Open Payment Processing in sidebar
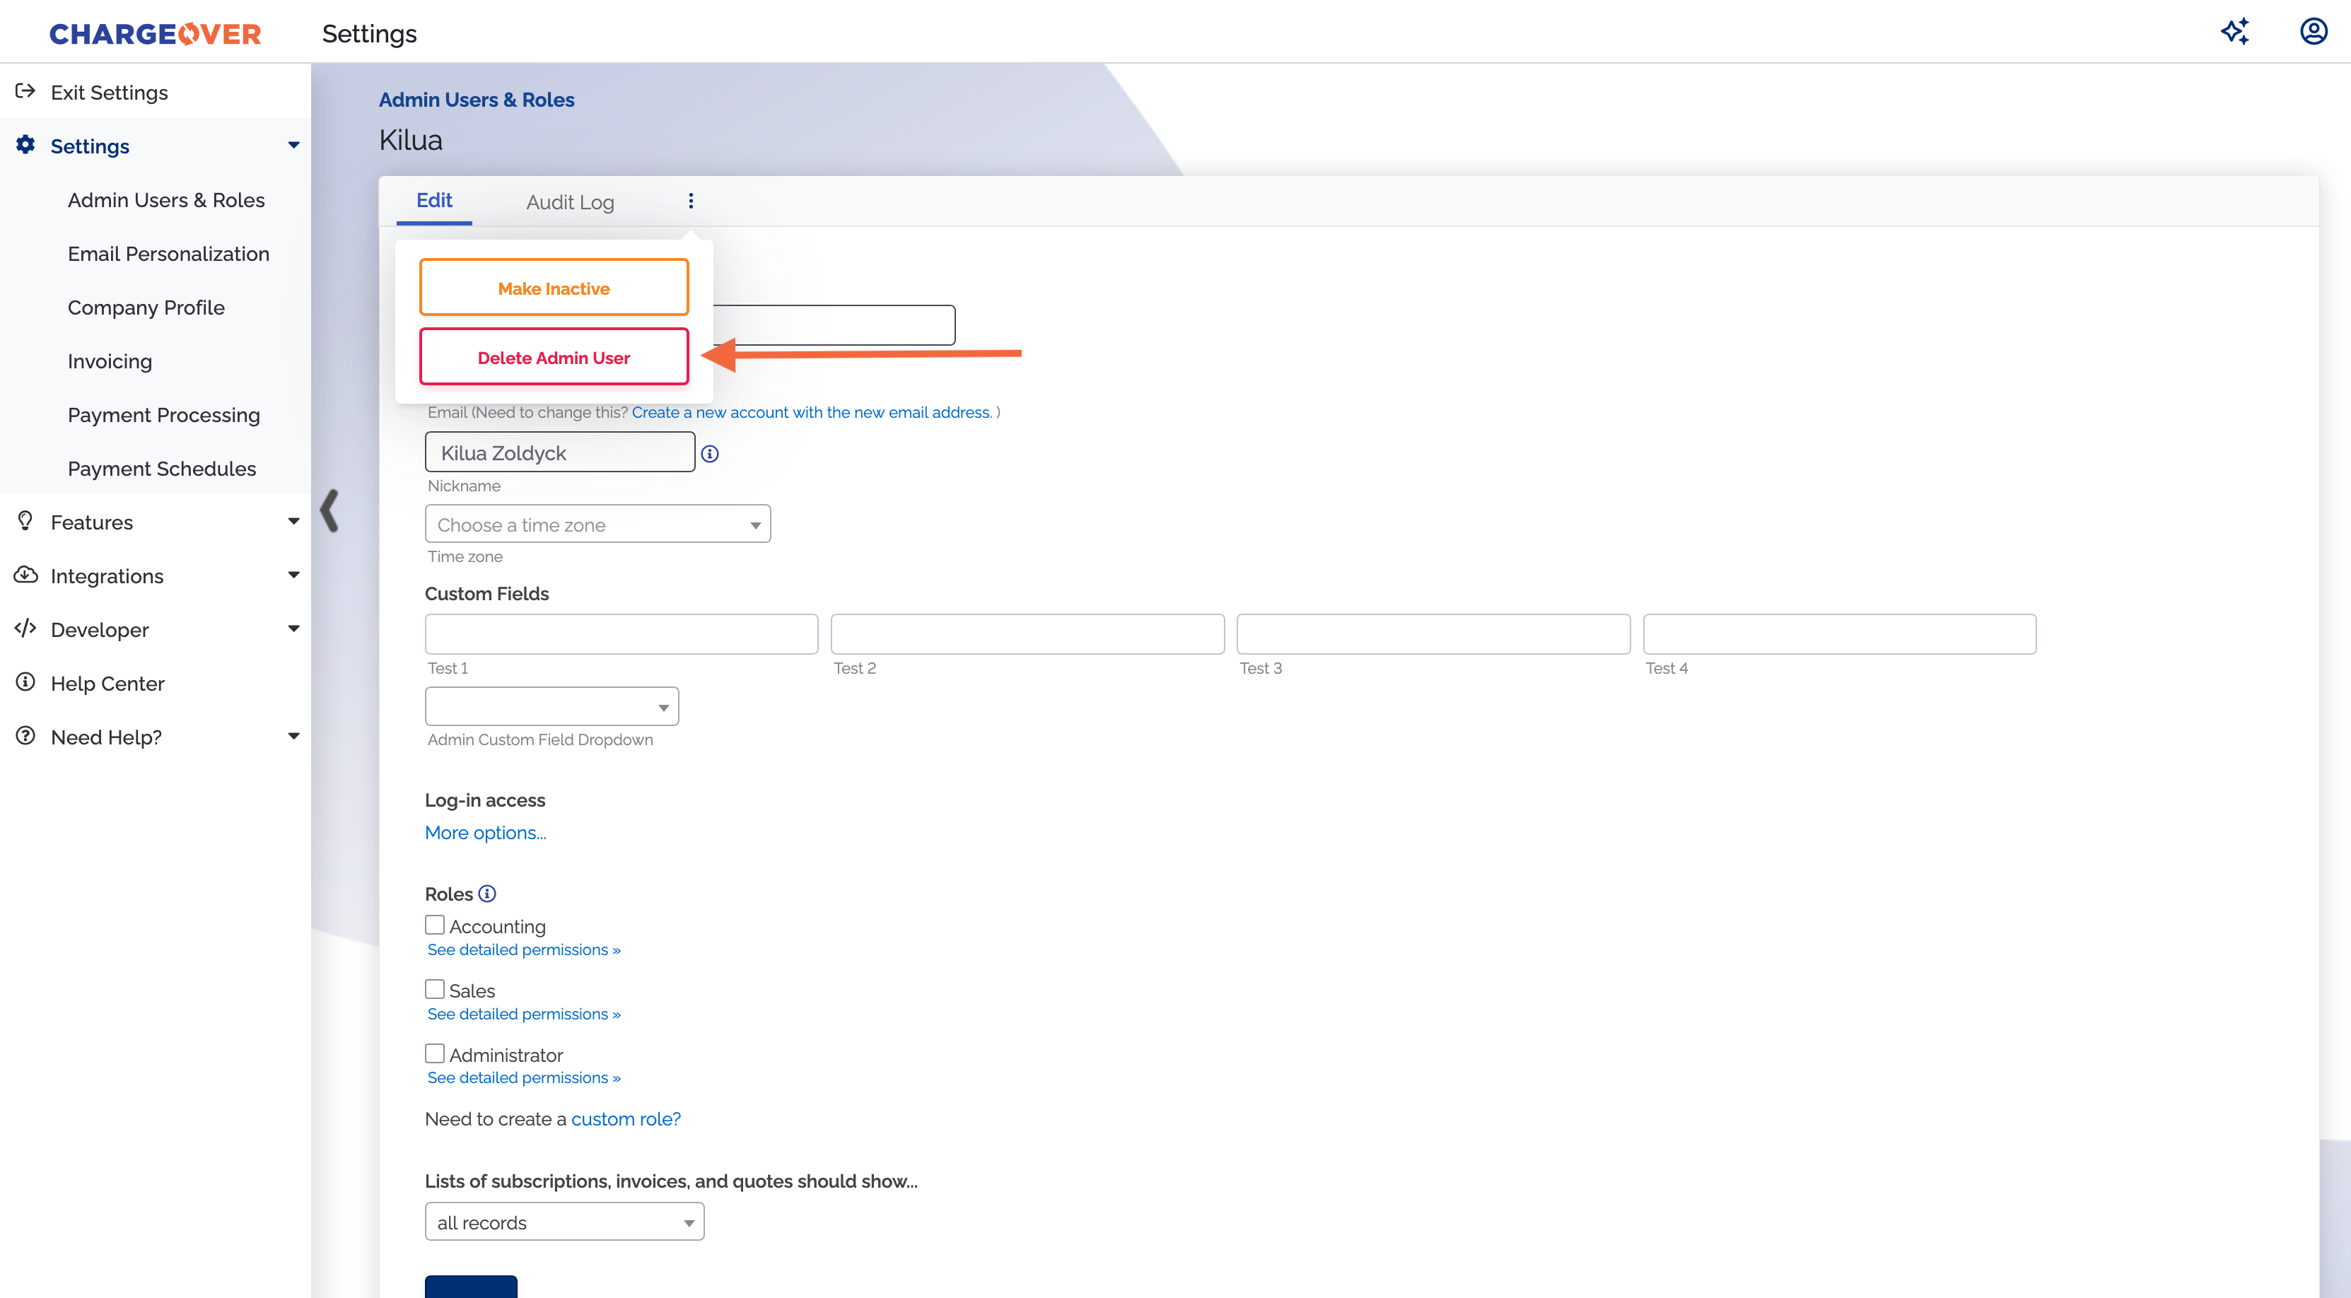Screen dimensions: 2351x1298 [163, 415]
